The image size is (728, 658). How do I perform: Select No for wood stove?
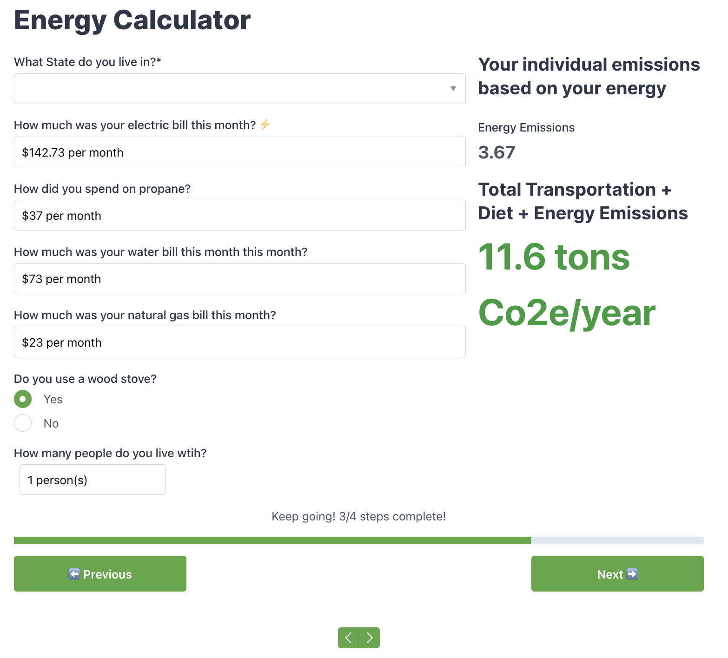coord(23,423)
